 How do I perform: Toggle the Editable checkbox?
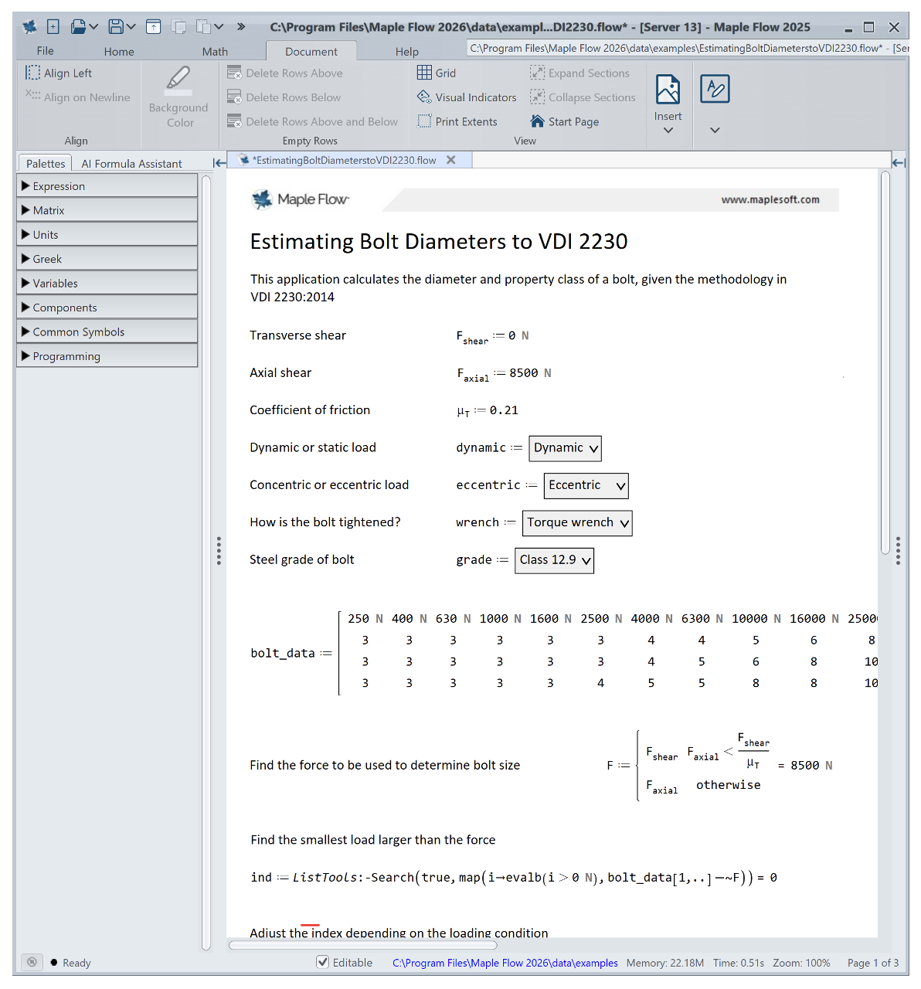point(323,962)
